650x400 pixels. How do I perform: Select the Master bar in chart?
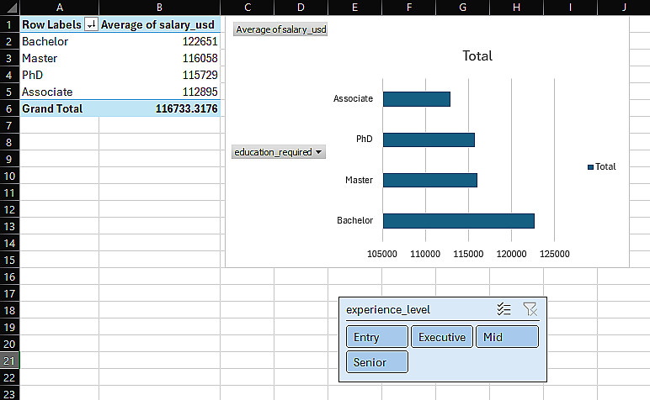click(430, 181)
